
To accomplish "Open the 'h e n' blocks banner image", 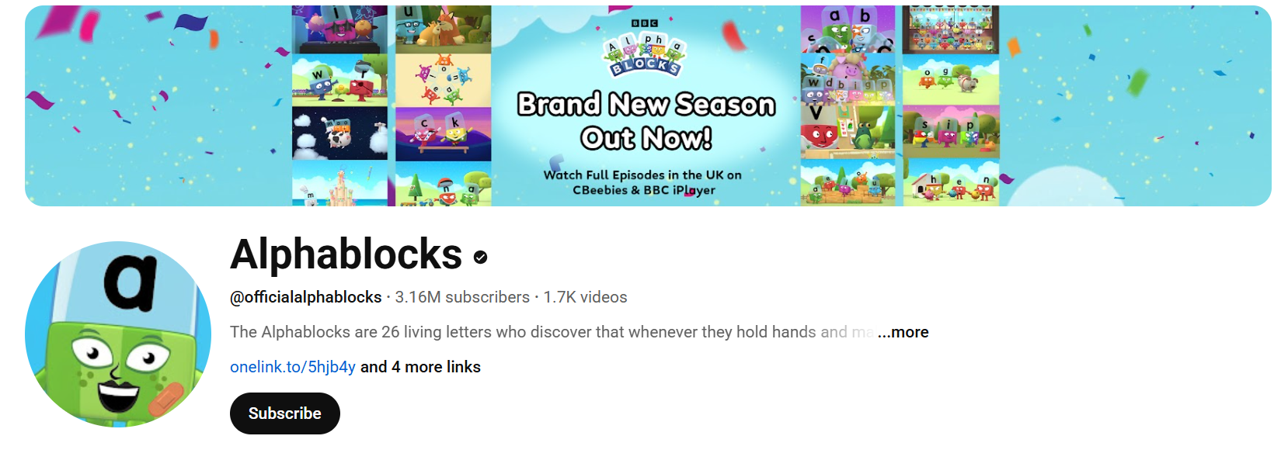I will [x=951, y=182].
